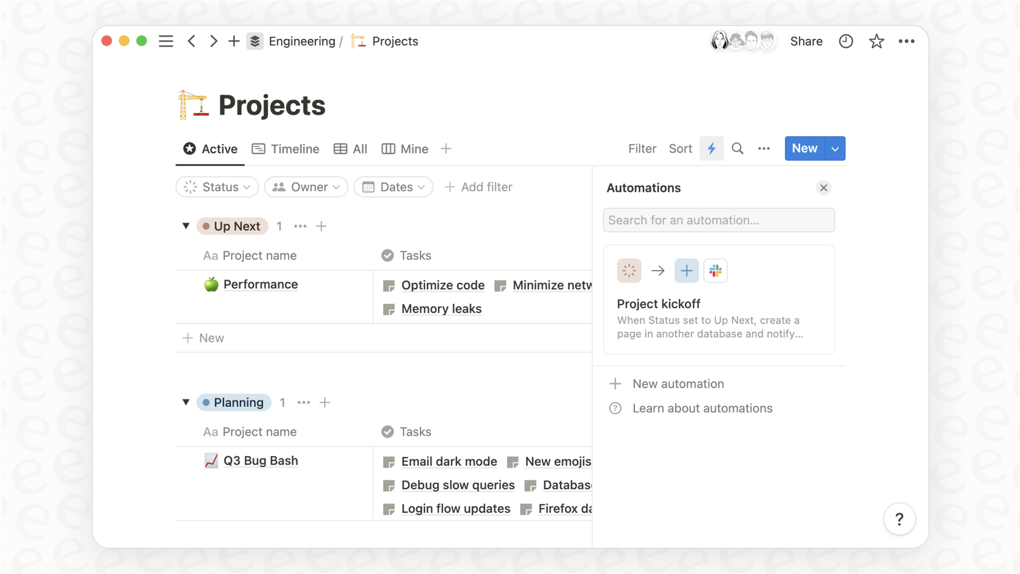Open the Status filter dropdown

(217, 186)
